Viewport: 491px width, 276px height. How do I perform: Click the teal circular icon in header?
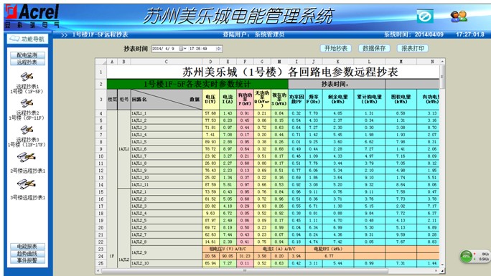(425, 16)
